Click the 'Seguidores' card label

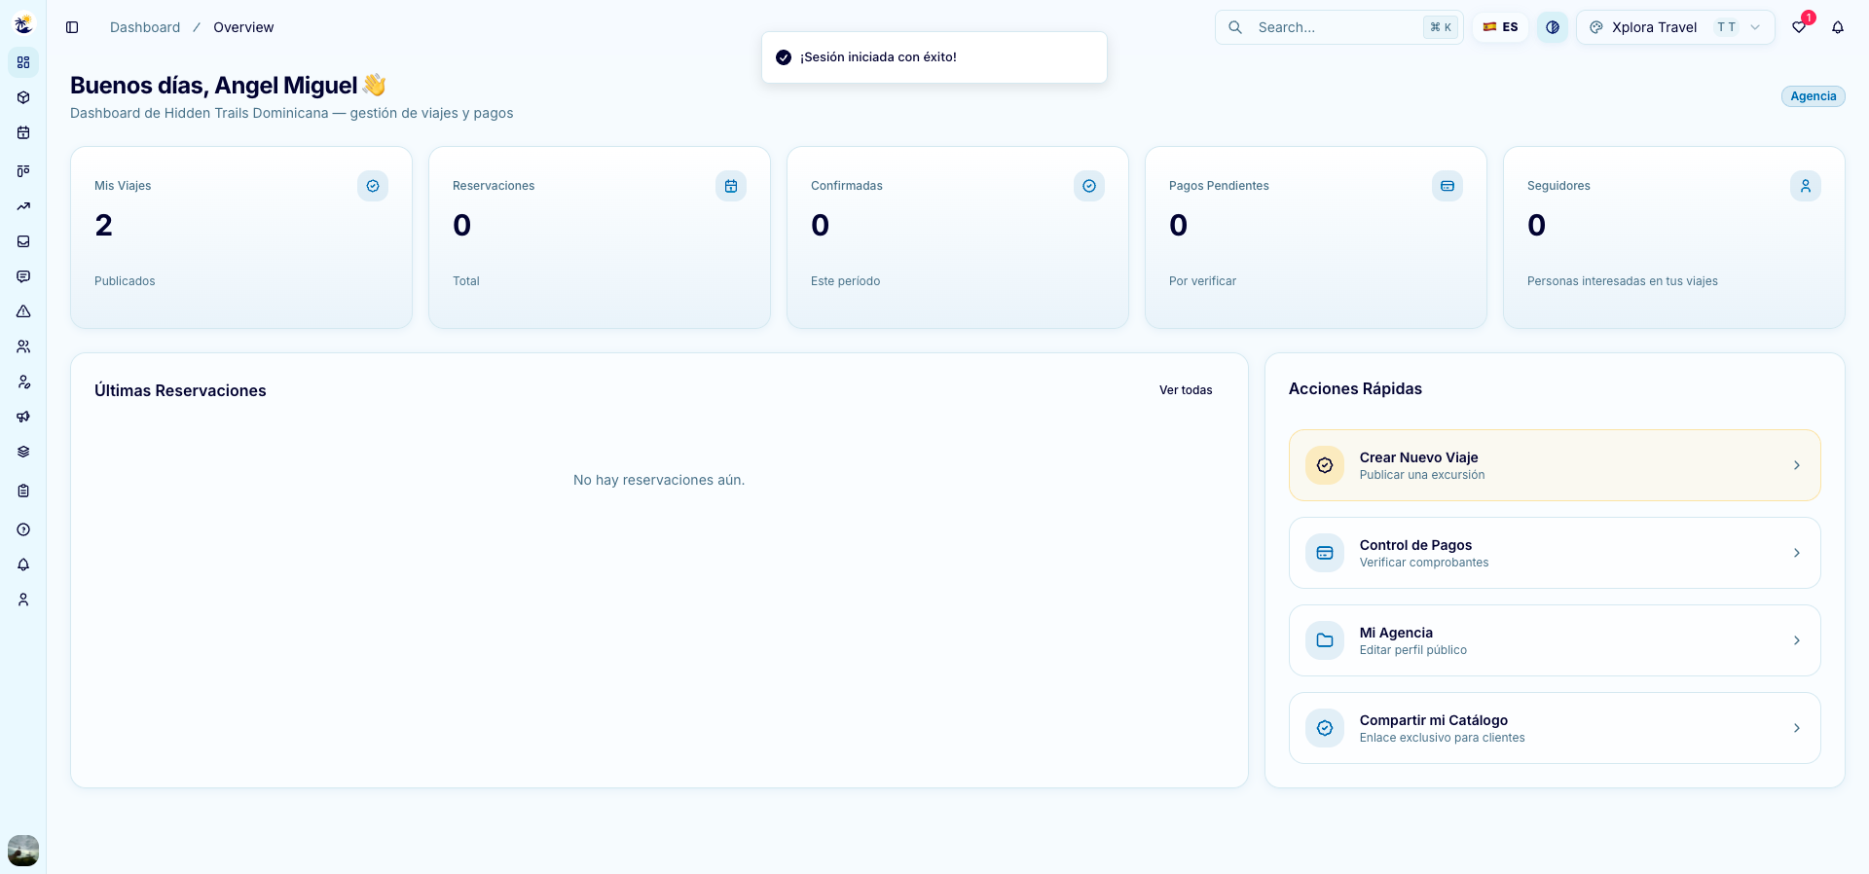tap(1558, 186)
